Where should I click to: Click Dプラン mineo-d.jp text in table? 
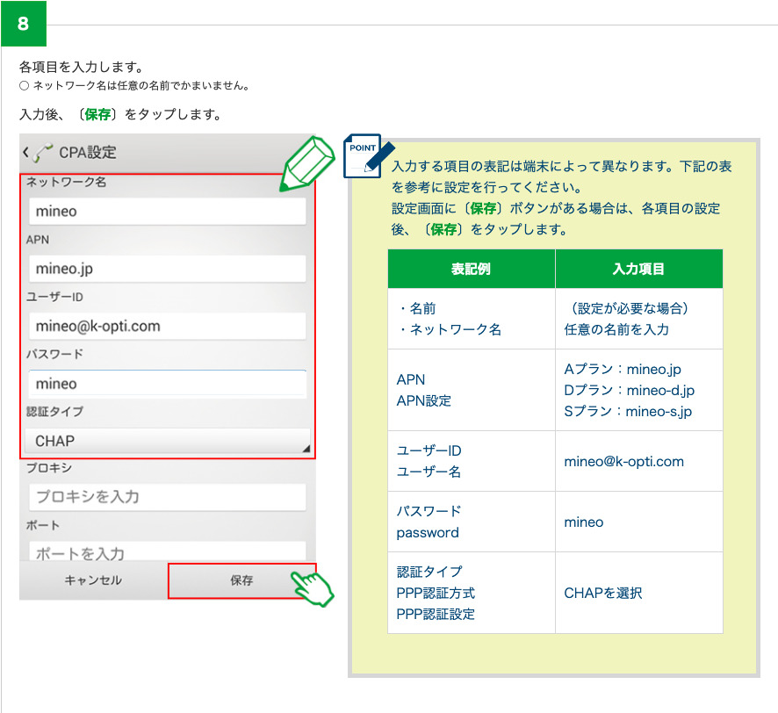(629, 390)
